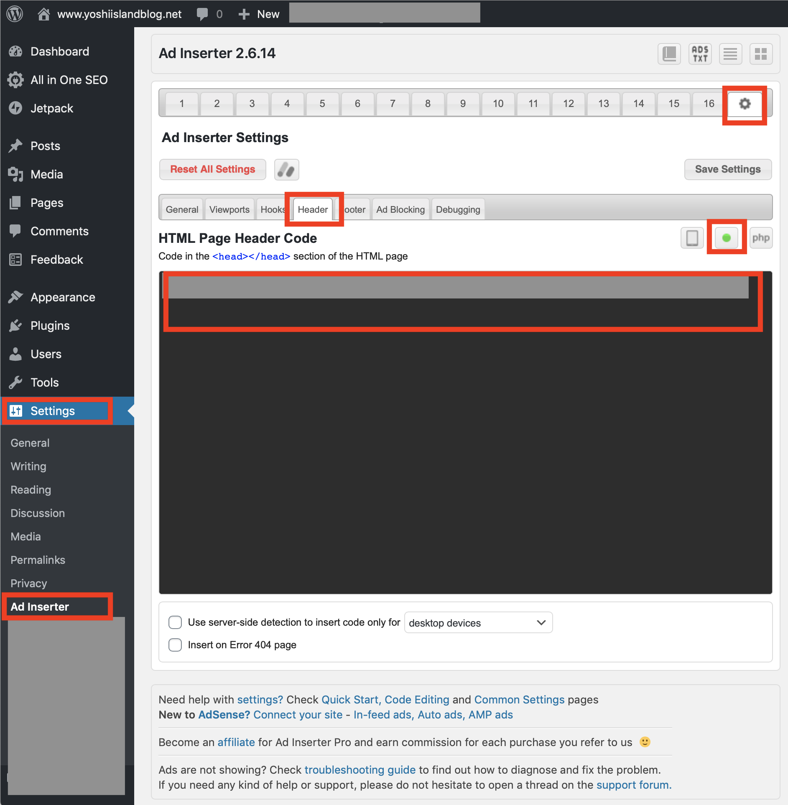Switch to the Debugging tab

(458, 209)
